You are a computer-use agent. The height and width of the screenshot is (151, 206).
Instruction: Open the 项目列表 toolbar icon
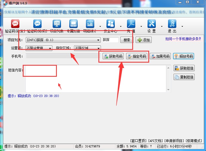pyautogui.click(x=57, y=24)
